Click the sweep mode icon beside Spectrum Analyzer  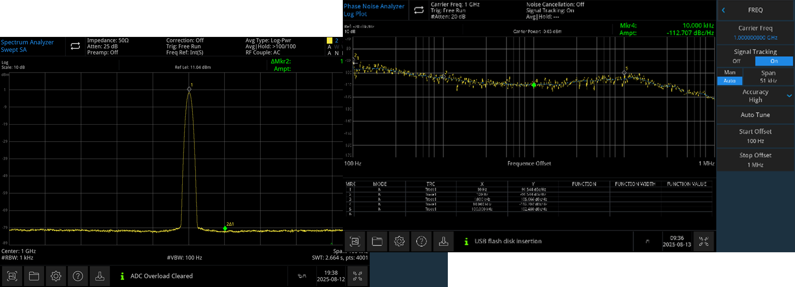(x=75, y=46)
